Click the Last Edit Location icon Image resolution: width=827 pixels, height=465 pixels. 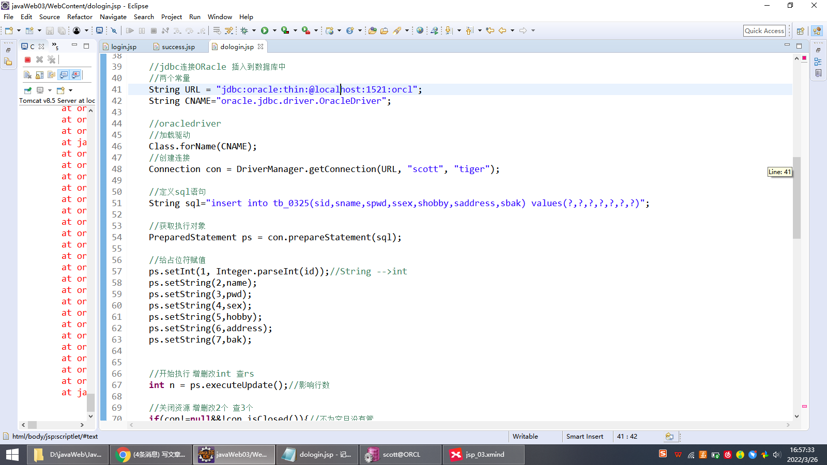[x=490, y=30]
